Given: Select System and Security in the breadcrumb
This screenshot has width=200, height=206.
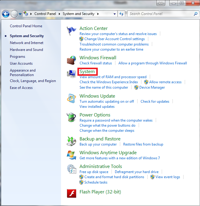Looking at the screenshot, I should 79,14.
